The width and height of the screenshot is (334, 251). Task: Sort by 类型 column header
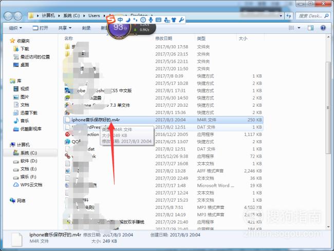[x=201, y=38]
